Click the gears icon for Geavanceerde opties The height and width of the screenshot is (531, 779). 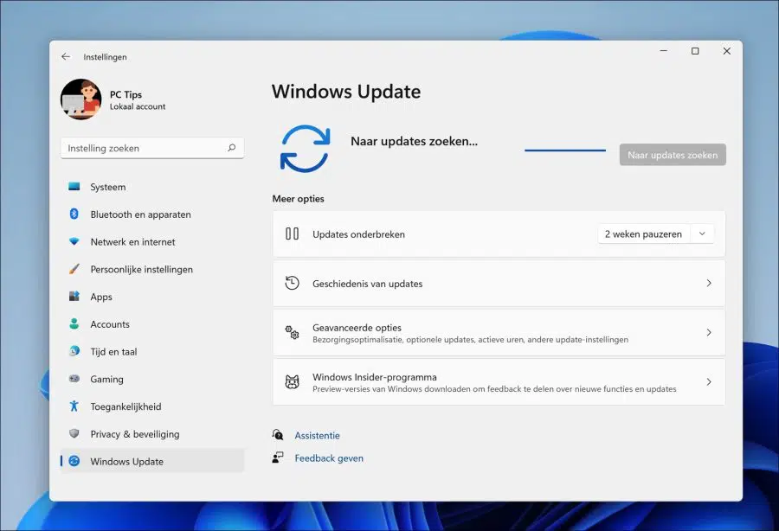[293, 332]
